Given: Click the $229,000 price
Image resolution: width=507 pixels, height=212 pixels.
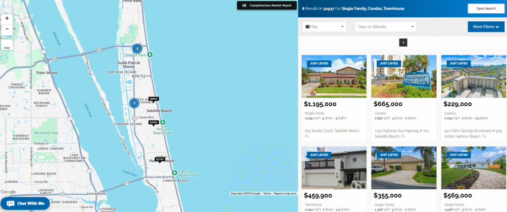Looking at the screenshot, I should [457, 104].
